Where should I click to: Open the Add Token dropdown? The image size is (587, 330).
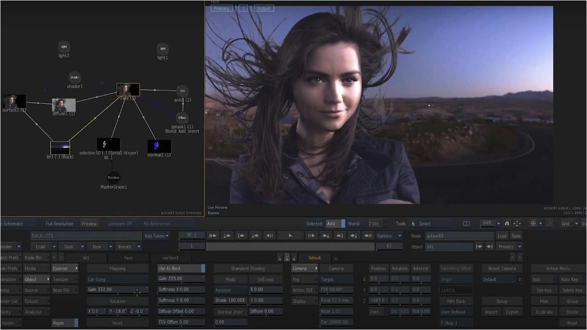pos(156,235)
